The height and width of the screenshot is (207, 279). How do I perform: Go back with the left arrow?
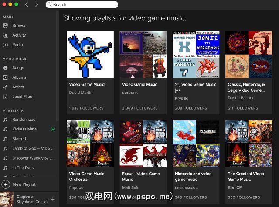pos(27,4)
